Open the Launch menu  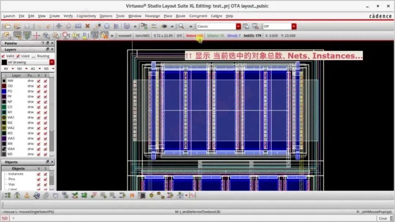9,16
